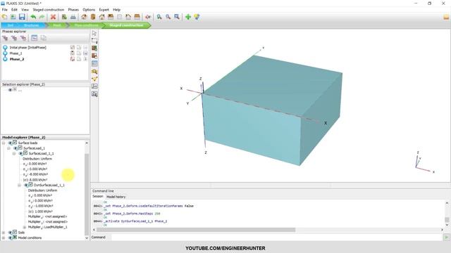Click the reset view icon with red arrows
Viewport: 451px width, 253px height.
(x=148, y=17)
